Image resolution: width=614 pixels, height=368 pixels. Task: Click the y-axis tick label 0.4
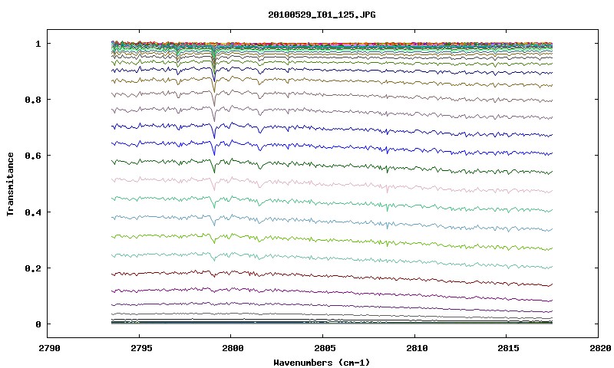[x=33, y=212]
